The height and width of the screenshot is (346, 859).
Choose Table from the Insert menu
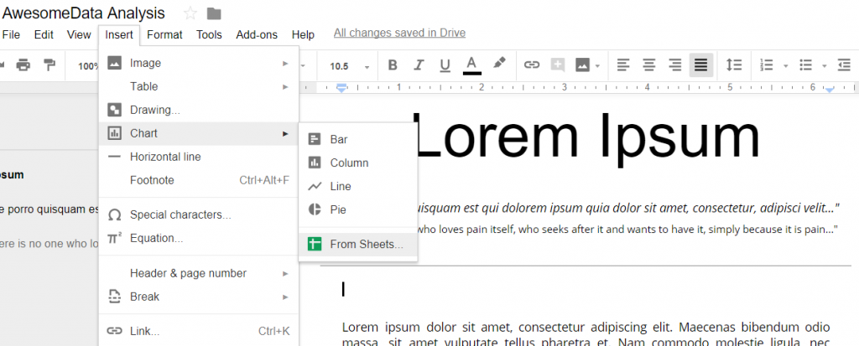(199, 86)
